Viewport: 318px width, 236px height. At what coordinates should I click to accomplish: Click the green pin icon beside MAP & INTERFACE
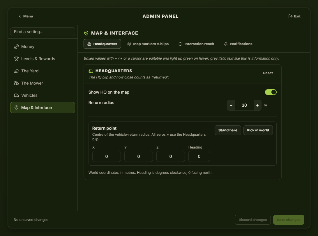click(86, 33)
